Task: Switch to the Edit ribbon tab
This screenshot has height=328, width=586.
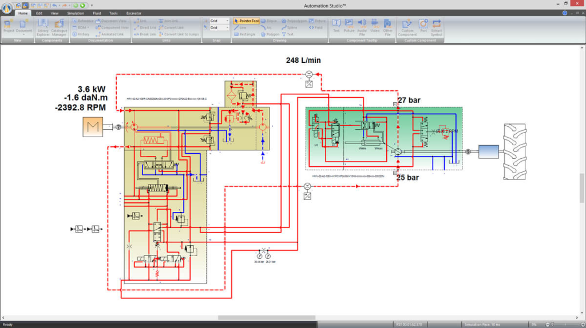Action: 39,13
